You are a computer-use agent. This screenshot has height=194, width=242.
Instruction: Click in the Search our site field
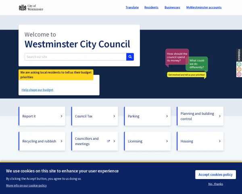[x=75, y=57]
